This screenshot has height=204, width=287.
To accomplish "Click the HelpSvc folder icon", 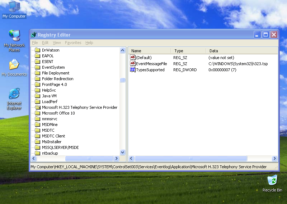I will 38,90.
